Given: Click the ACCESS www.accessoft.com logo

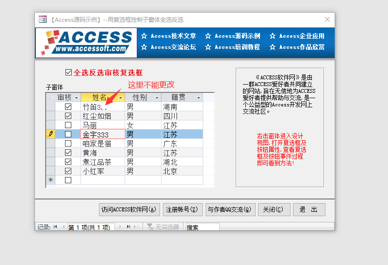Looking at the screenshot, I should click(86, 43).
